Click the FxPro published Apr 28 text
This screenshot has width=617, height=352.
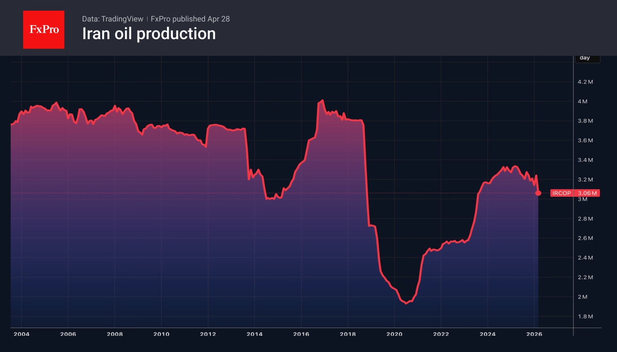(190, 19)
